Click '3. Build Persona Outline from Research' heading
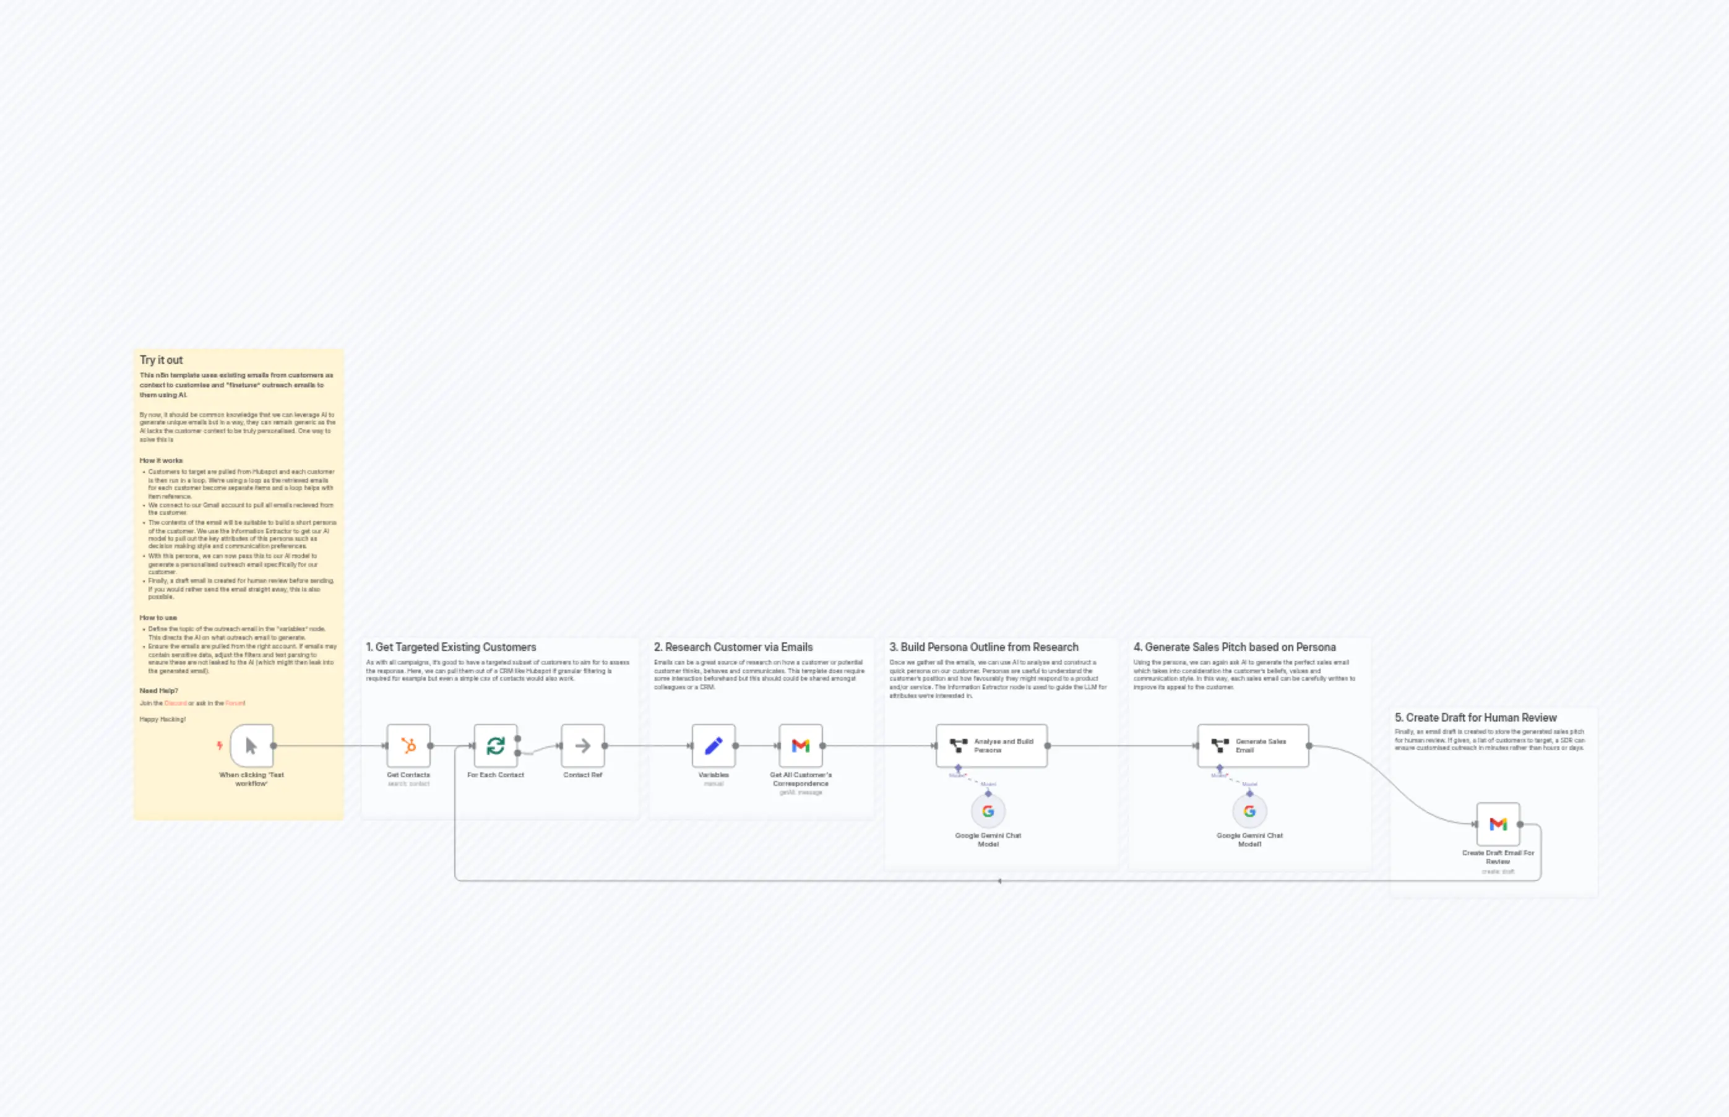Screen dimensions: 1729x1117 coord(983,647)
